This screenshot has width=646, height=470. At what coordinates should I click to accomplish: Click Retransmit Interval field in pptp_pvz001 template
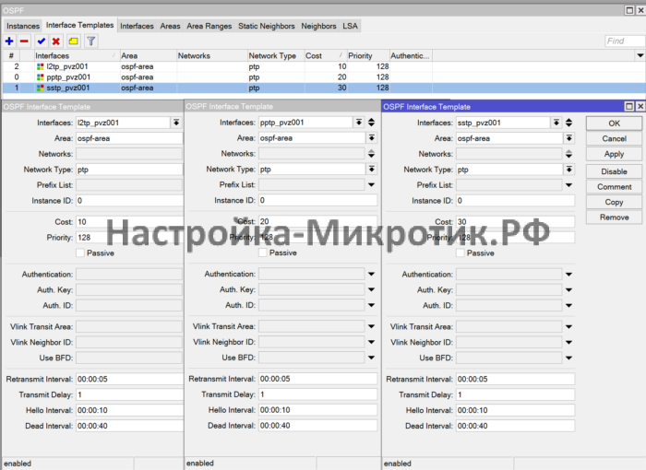[x=317, y=379]
